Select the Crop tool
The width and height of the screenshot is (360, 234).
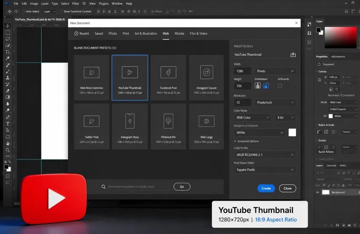[7, 52]
